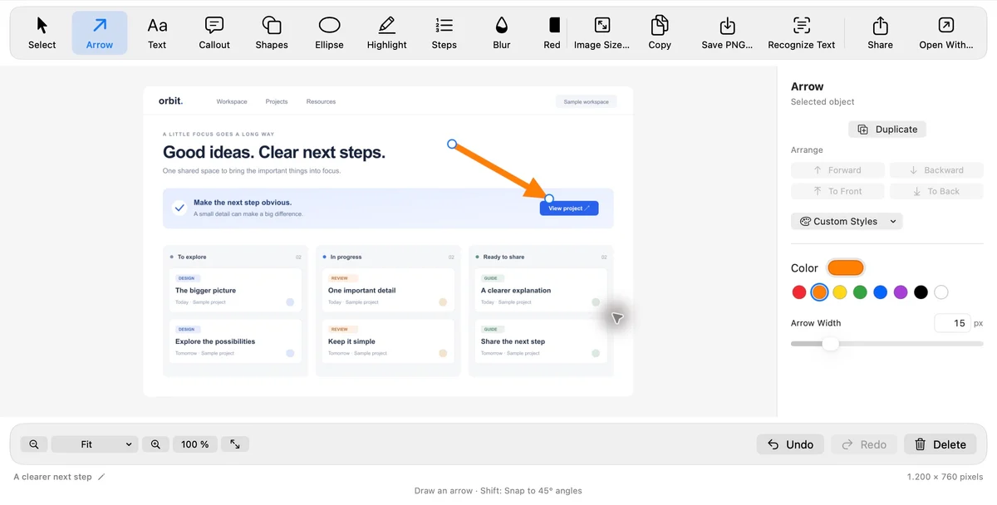Pick the yellow color swatch
This screenshot has height=505, width=997.
840,292
